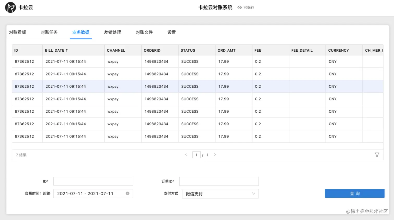This screenshot has height=220, width=394.
Task: Switch to the 对账看板 tab
Action: [x=17, y=32]
